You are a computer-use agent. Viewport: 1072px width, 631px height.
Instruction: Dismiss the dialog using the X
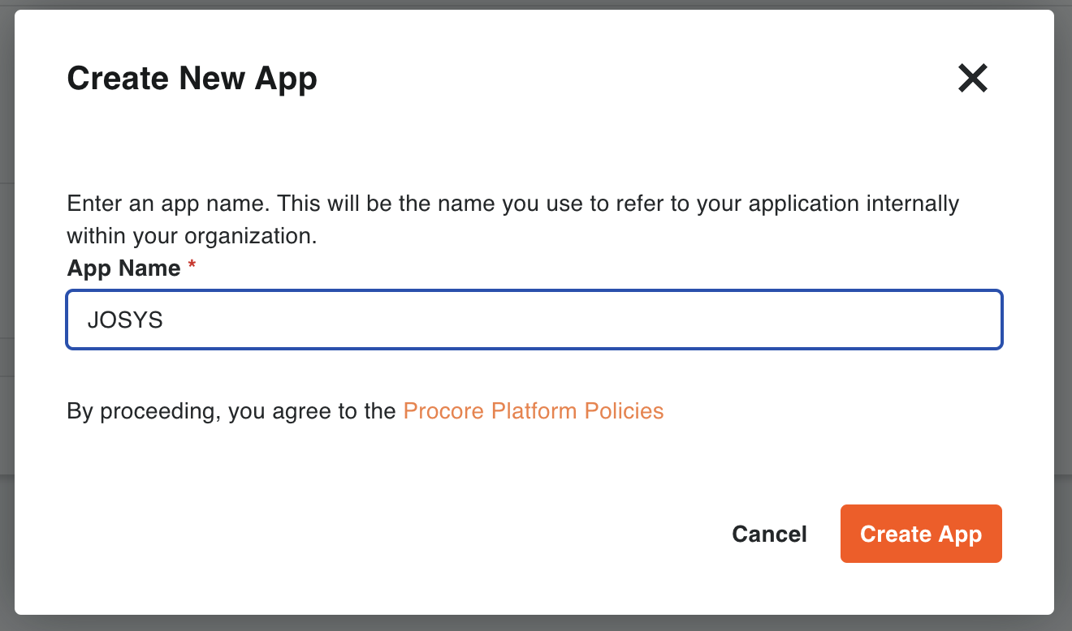coord(972,79)
